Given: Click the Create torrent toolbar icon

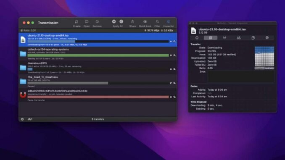Looking at the screenshot, I should 77,22.
